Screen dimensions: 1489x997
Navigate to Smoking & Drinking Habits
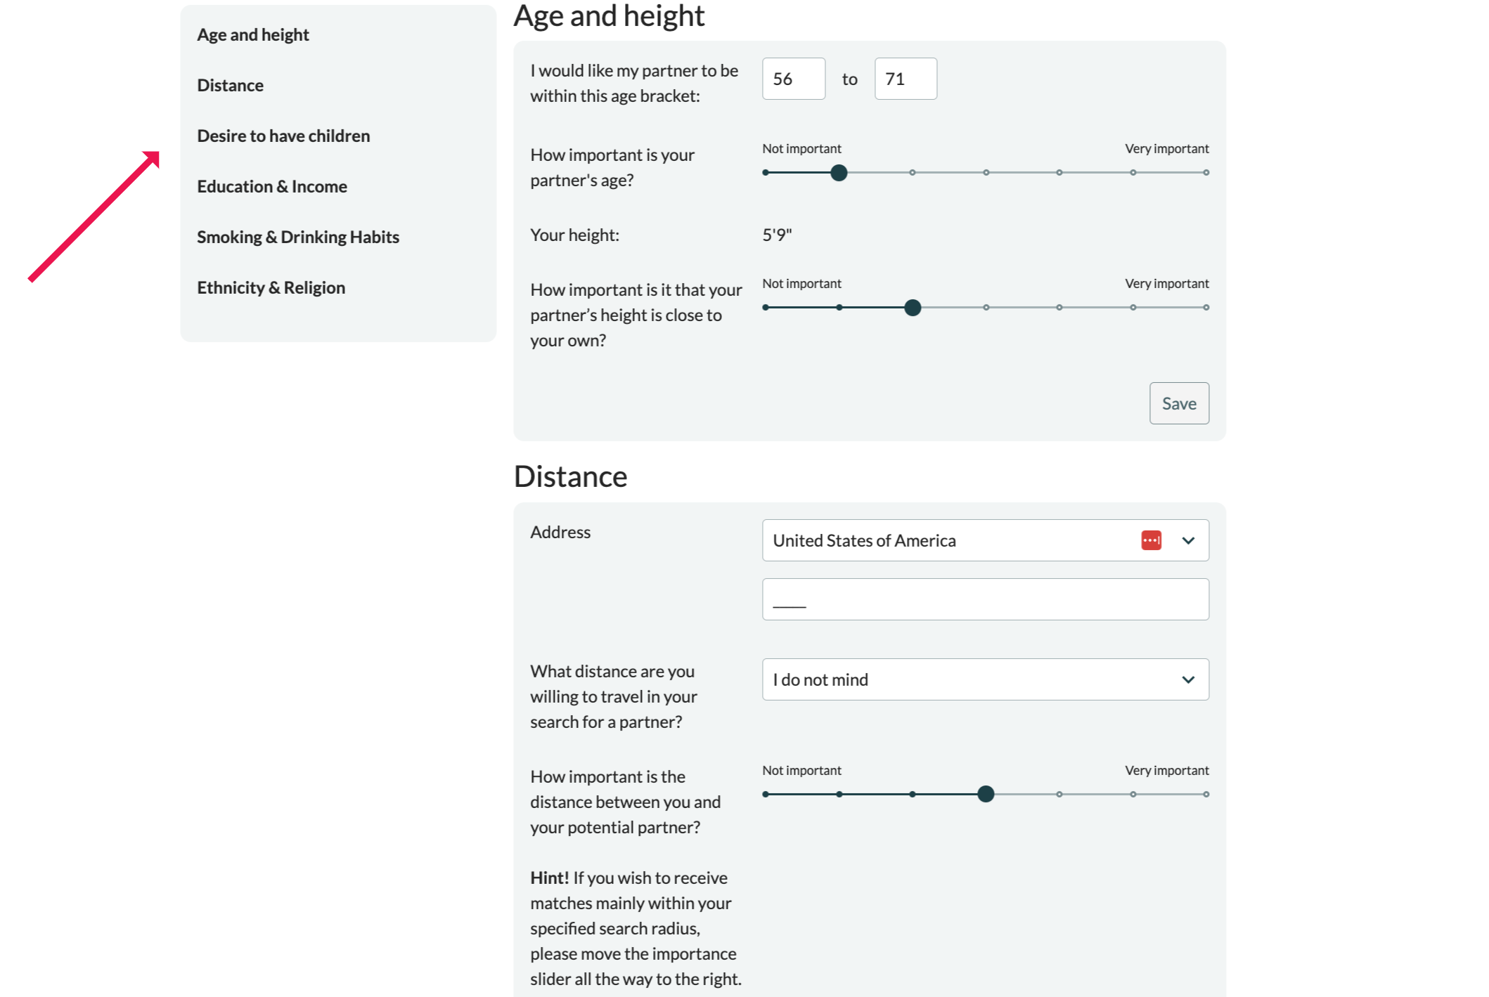pyautogui.click(x=298, y=237)
